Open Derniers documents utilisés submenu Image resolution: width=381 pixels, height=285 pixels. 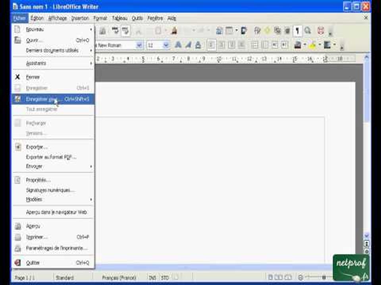(53, 50)
